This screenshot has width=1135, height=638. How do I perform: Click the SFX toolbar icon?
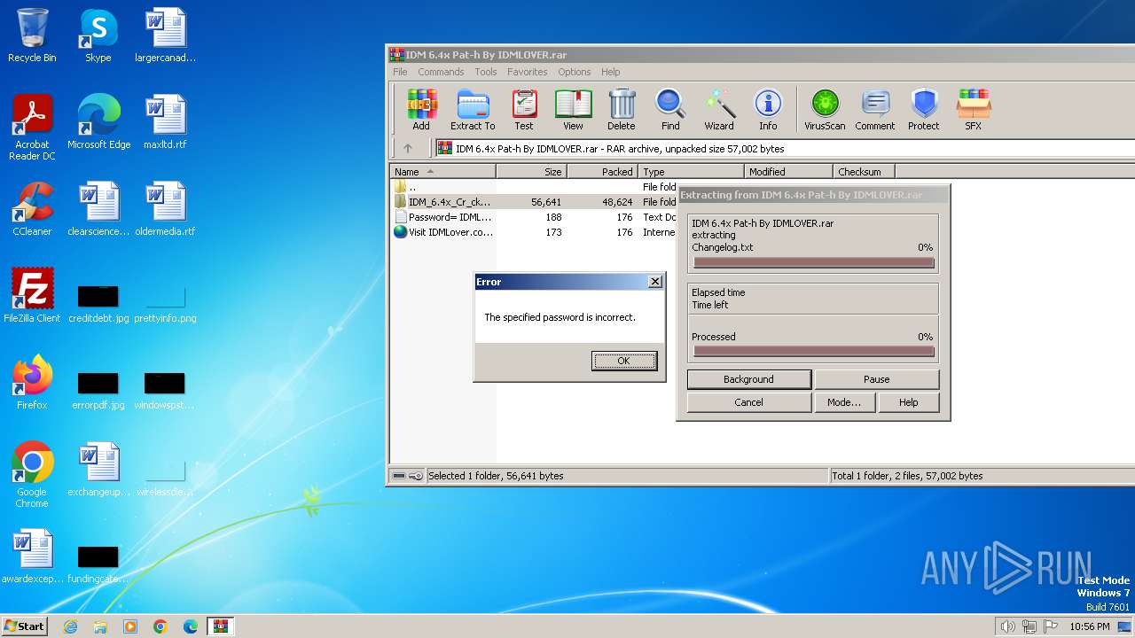click(x=973, y=110)
